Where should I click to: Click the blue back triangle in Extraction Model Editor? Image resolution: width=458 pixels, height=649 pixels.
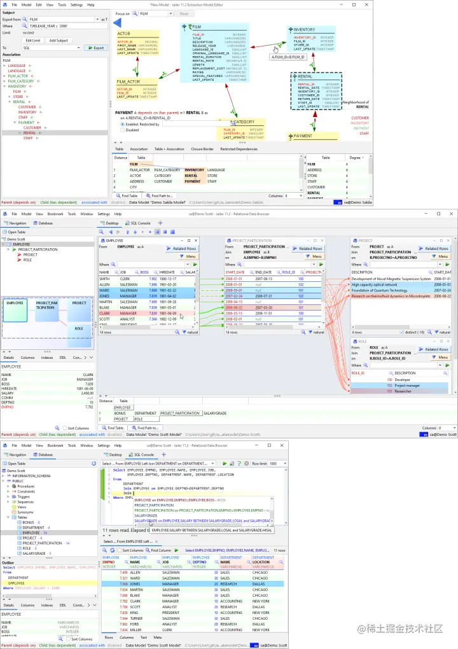(x=118, y=23)
